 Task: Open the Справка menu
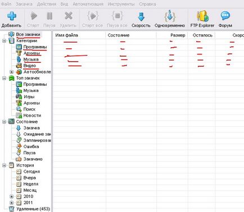point(147,4)
